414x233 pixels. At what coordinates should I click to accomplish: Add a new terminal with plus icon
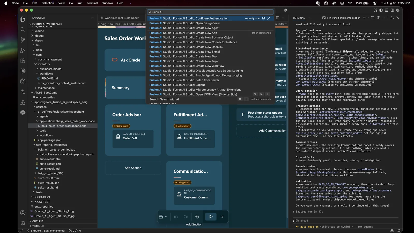364,18
